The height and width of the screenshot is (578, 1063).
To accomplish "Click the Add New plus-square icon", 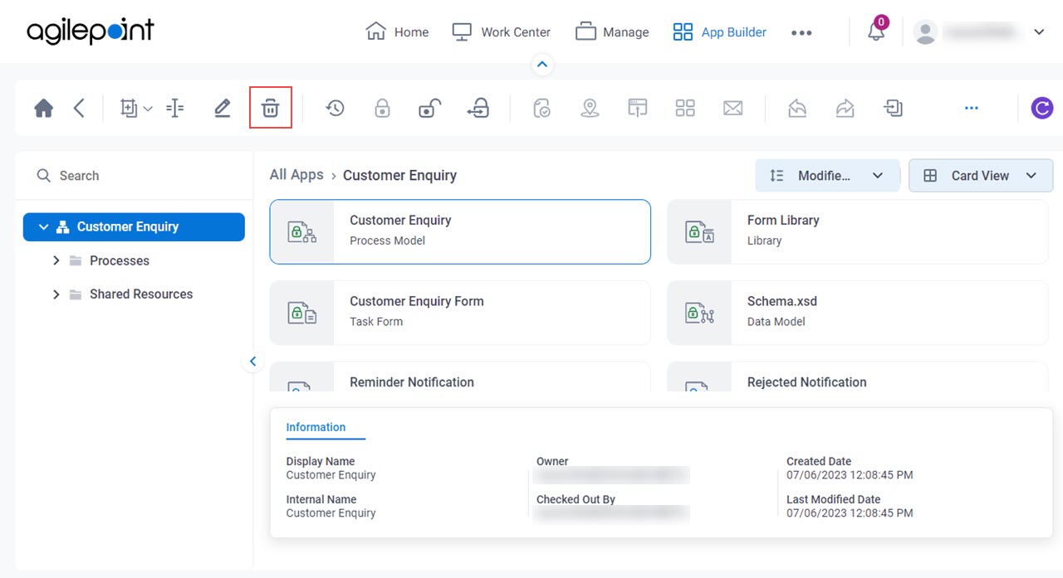I will pos(129,108).
